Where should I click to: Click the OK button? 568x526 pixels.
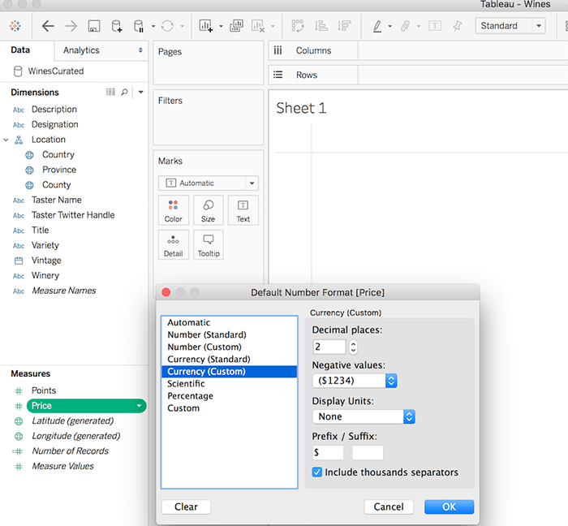click(x=450, y=507)
